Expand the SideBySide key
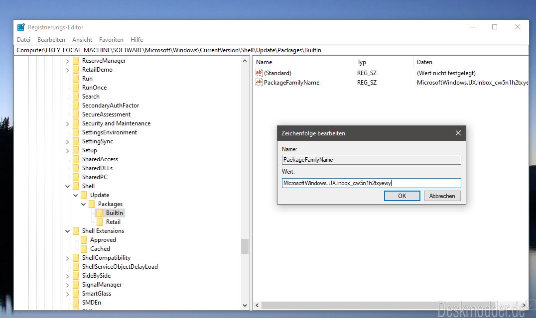The height and width of the screenshot is (318, 536). 67,276
